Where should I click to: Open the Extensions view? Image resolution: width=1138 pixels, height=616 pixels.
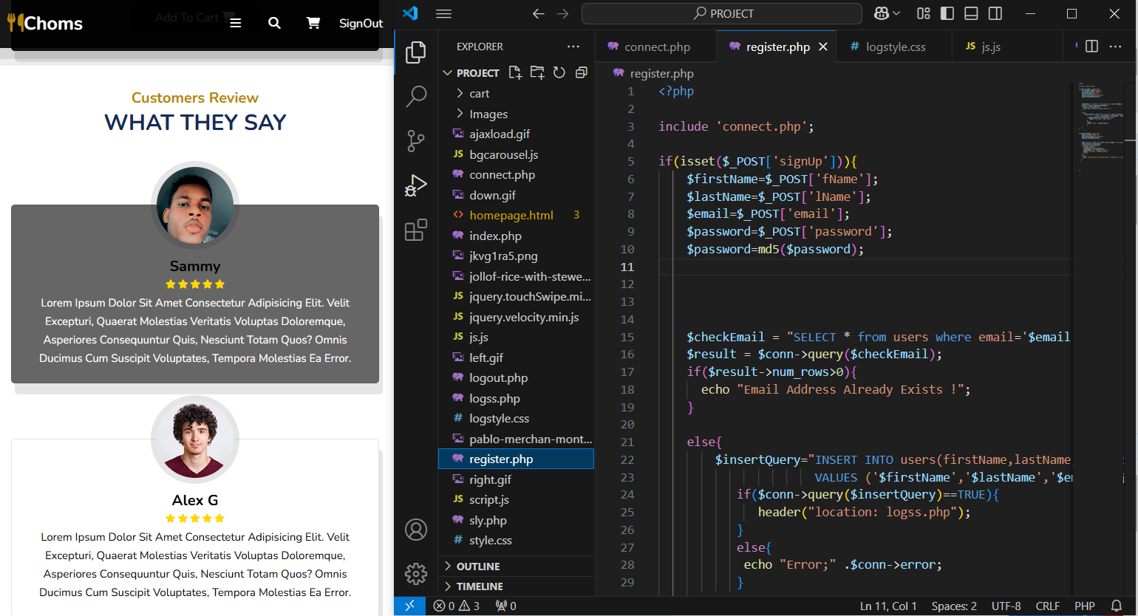[x=416, y=230]
